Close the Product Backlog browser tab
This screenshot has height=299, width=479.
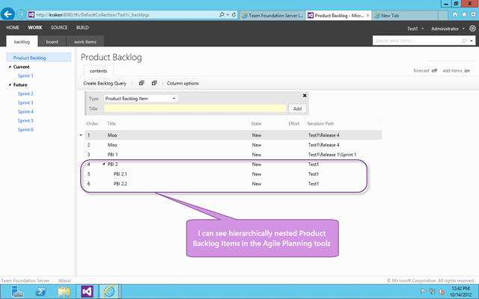[x=367, y=15]
